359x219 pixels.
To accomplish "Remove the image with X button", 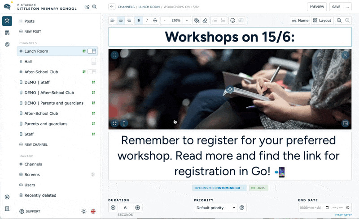I will 345,55.
